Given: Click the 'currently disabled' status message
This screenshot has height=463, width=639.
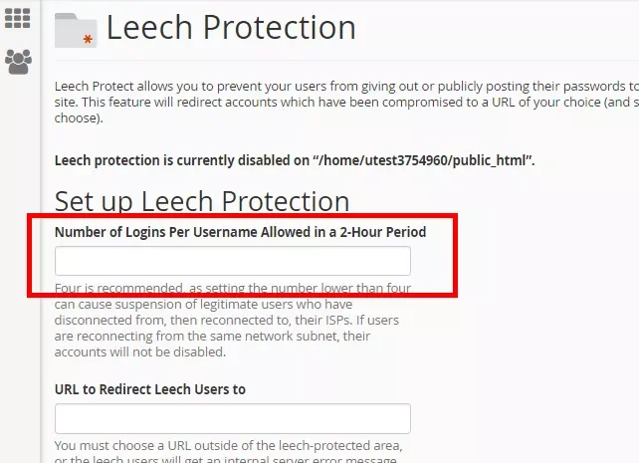Looking at the screenshot, I should [x=295, y=160].
